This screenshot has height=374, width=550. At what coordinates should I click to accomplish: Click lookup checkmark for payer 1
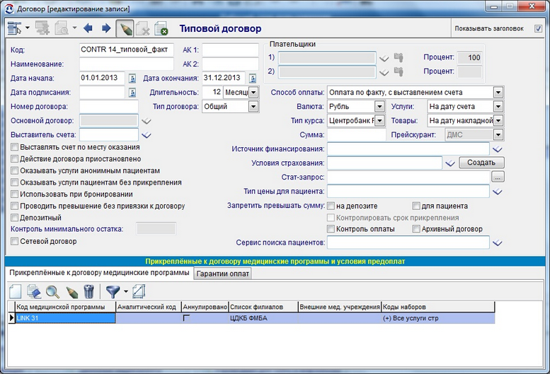384,58
